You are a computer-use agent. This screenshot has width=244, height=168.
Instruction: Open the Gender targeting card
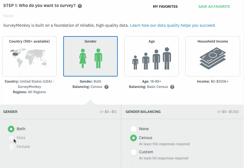point(90,56)
